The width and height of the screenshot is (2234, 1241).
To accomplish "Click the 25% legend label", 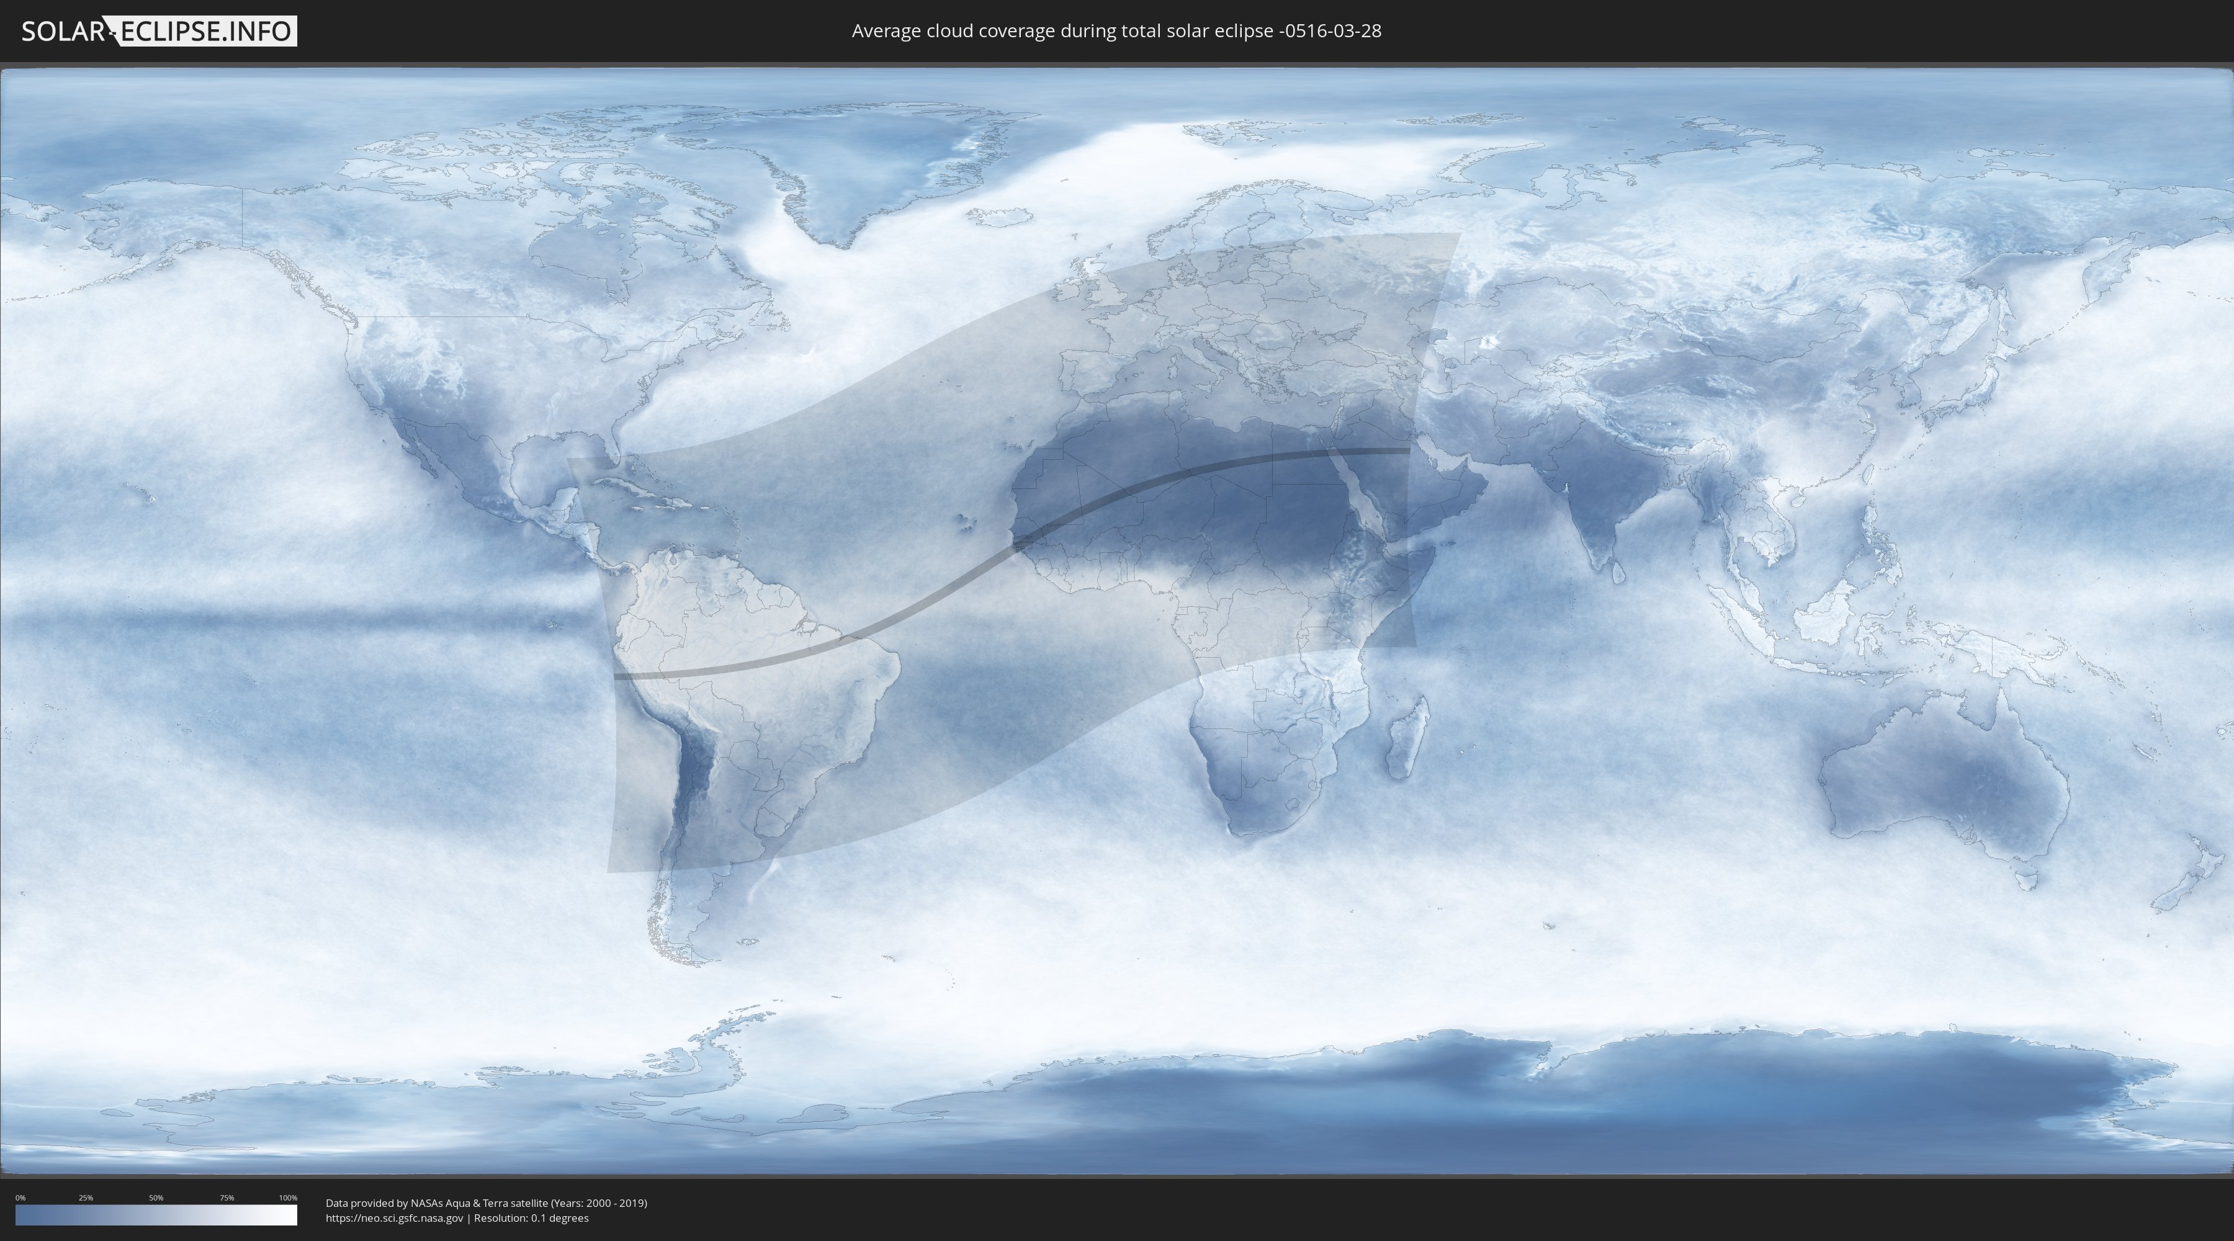I will click(86, 1198).
